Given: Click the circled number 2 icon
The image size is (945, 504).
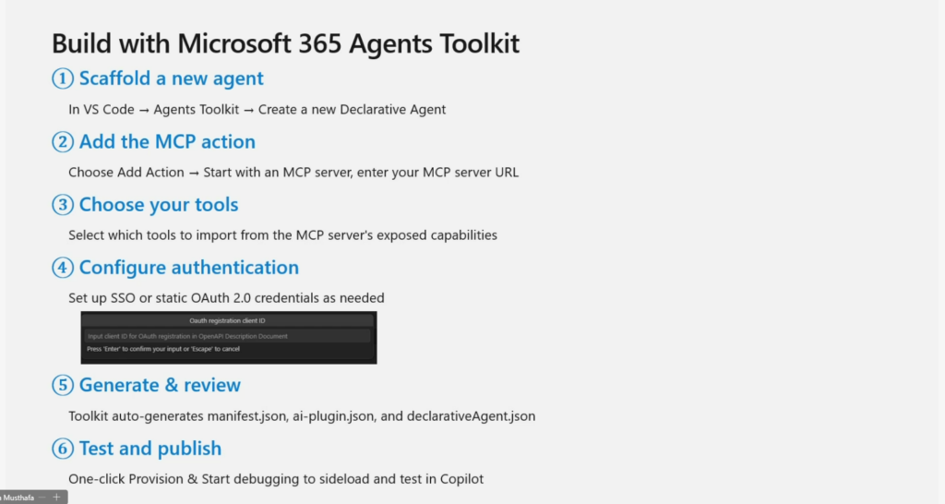Looking at the screenshot, I should tap(63, 142).
